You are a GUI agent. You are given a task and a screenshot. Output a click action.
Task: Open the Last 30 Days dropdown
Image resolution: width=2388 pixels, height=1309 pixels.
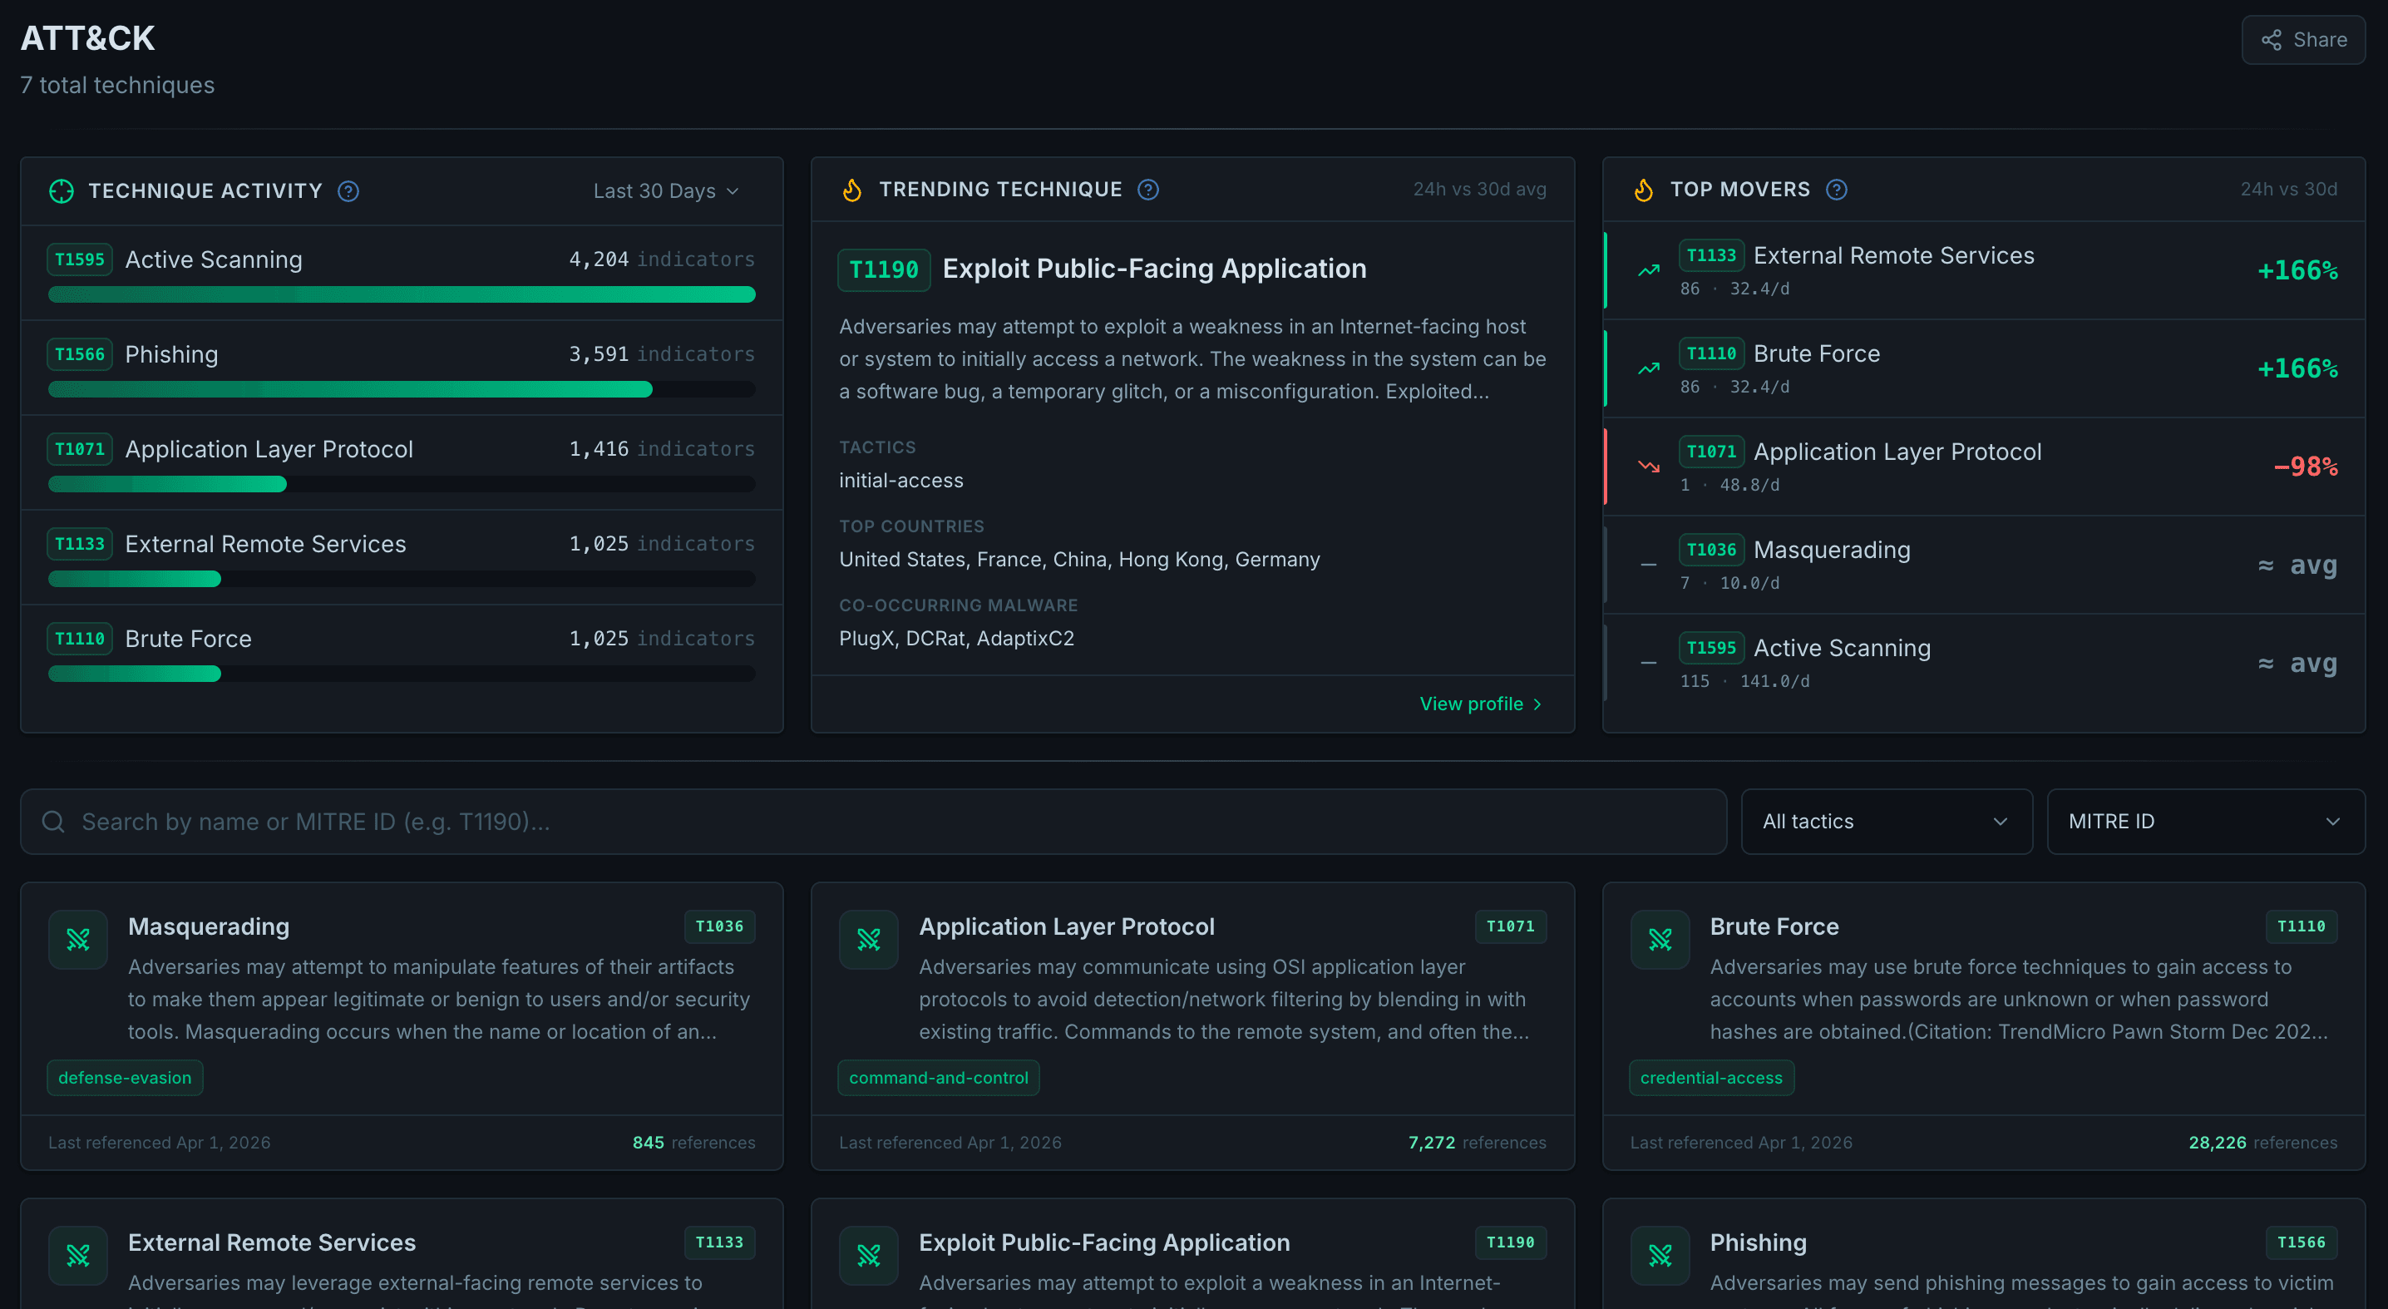(666, 191)
